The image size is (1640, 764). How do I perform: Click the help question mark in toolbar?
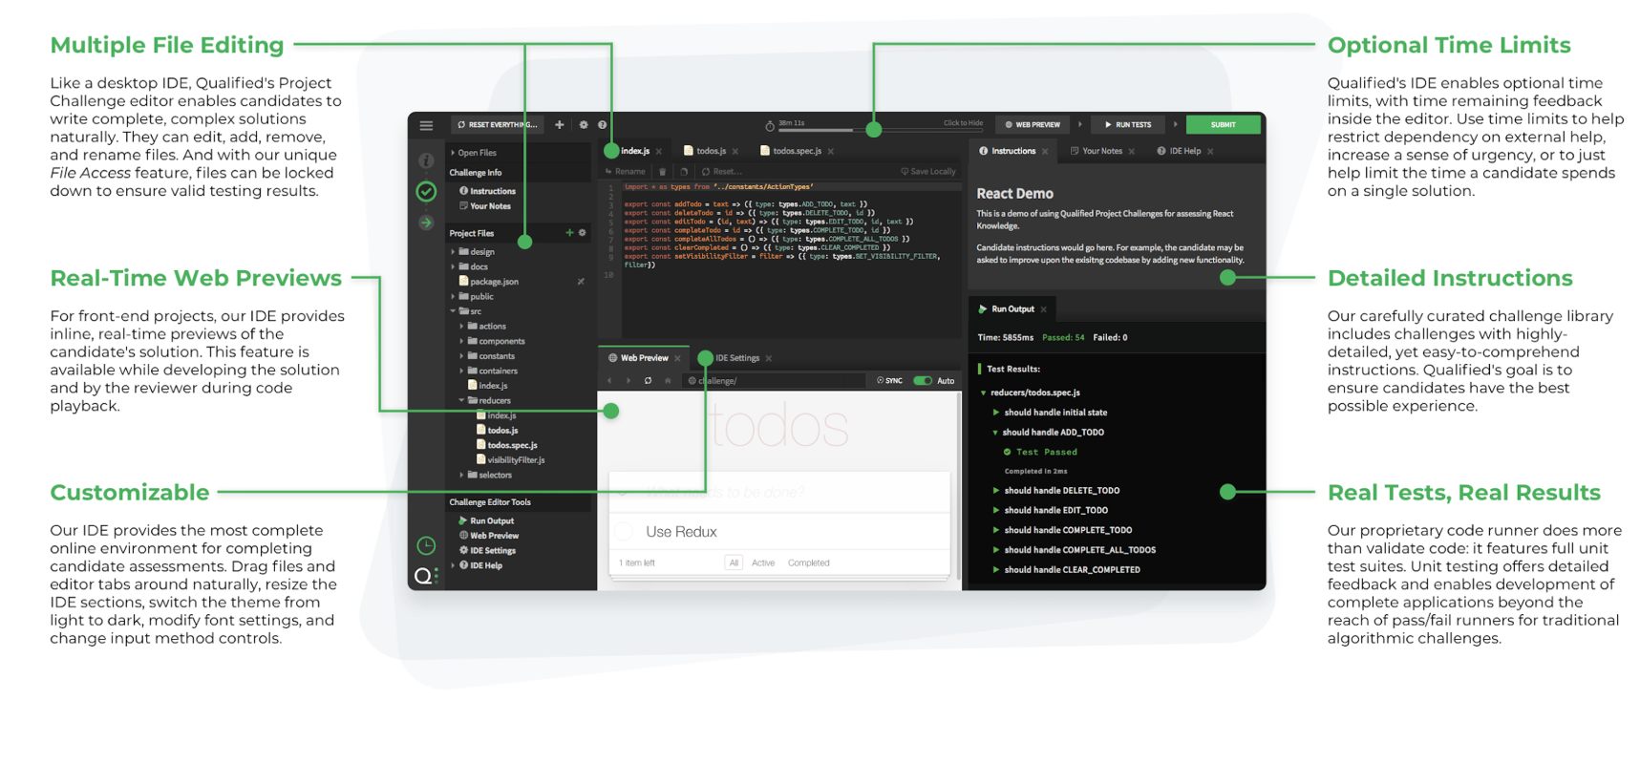(603, 125)
